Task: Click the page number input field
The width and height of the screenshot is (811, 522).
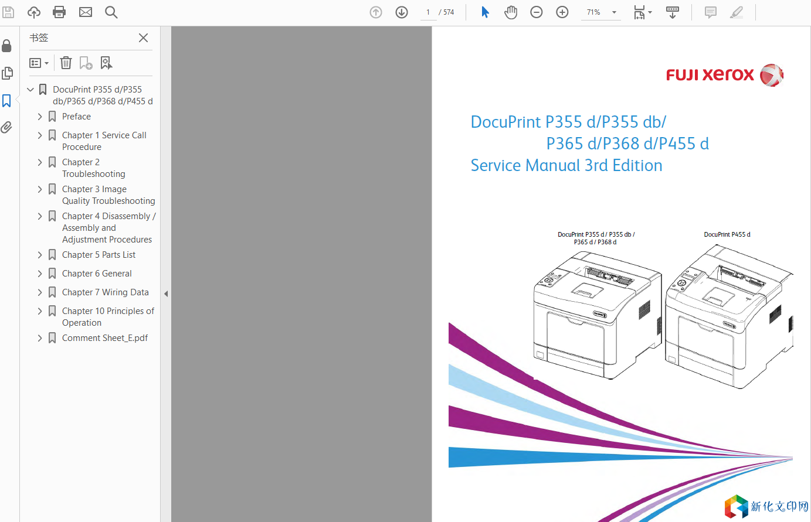Action: [428, 12]
